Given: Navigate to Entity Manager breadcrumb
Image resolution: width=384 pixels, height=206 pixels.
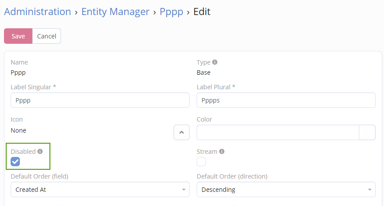Looking at the screenshot, I should click(x=115, y=12).
